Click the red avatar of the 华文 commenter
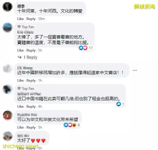This screenshot has height=150, width=158. [7, 115]
